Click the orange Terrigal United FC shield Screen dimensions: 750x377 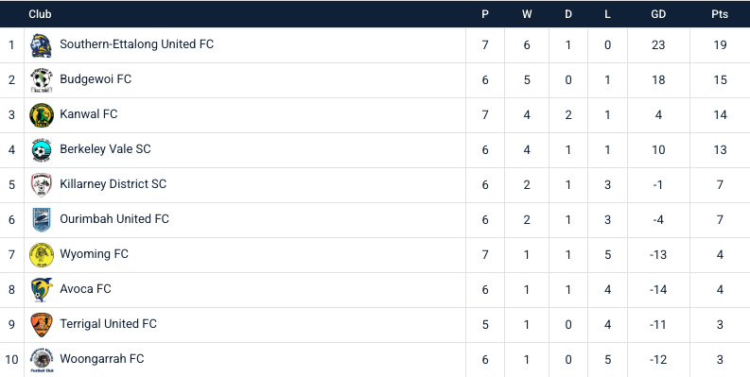41,325
